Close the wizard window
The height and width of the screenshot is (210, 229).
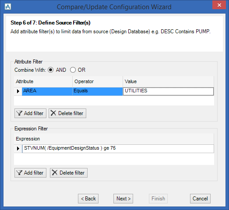pyautogui.click(x=219, y=5)
